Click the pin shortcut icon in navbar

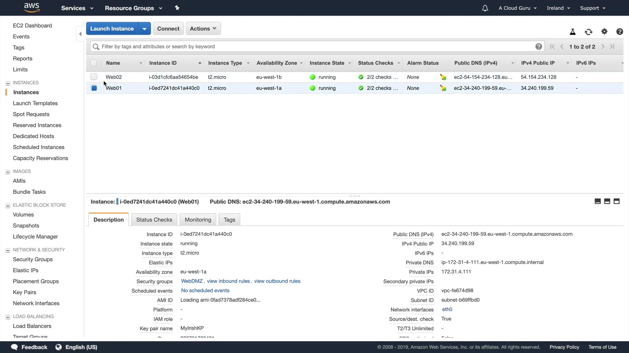[177, 8]
